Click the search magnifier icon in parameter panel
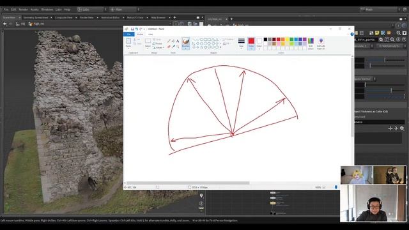 392,40
